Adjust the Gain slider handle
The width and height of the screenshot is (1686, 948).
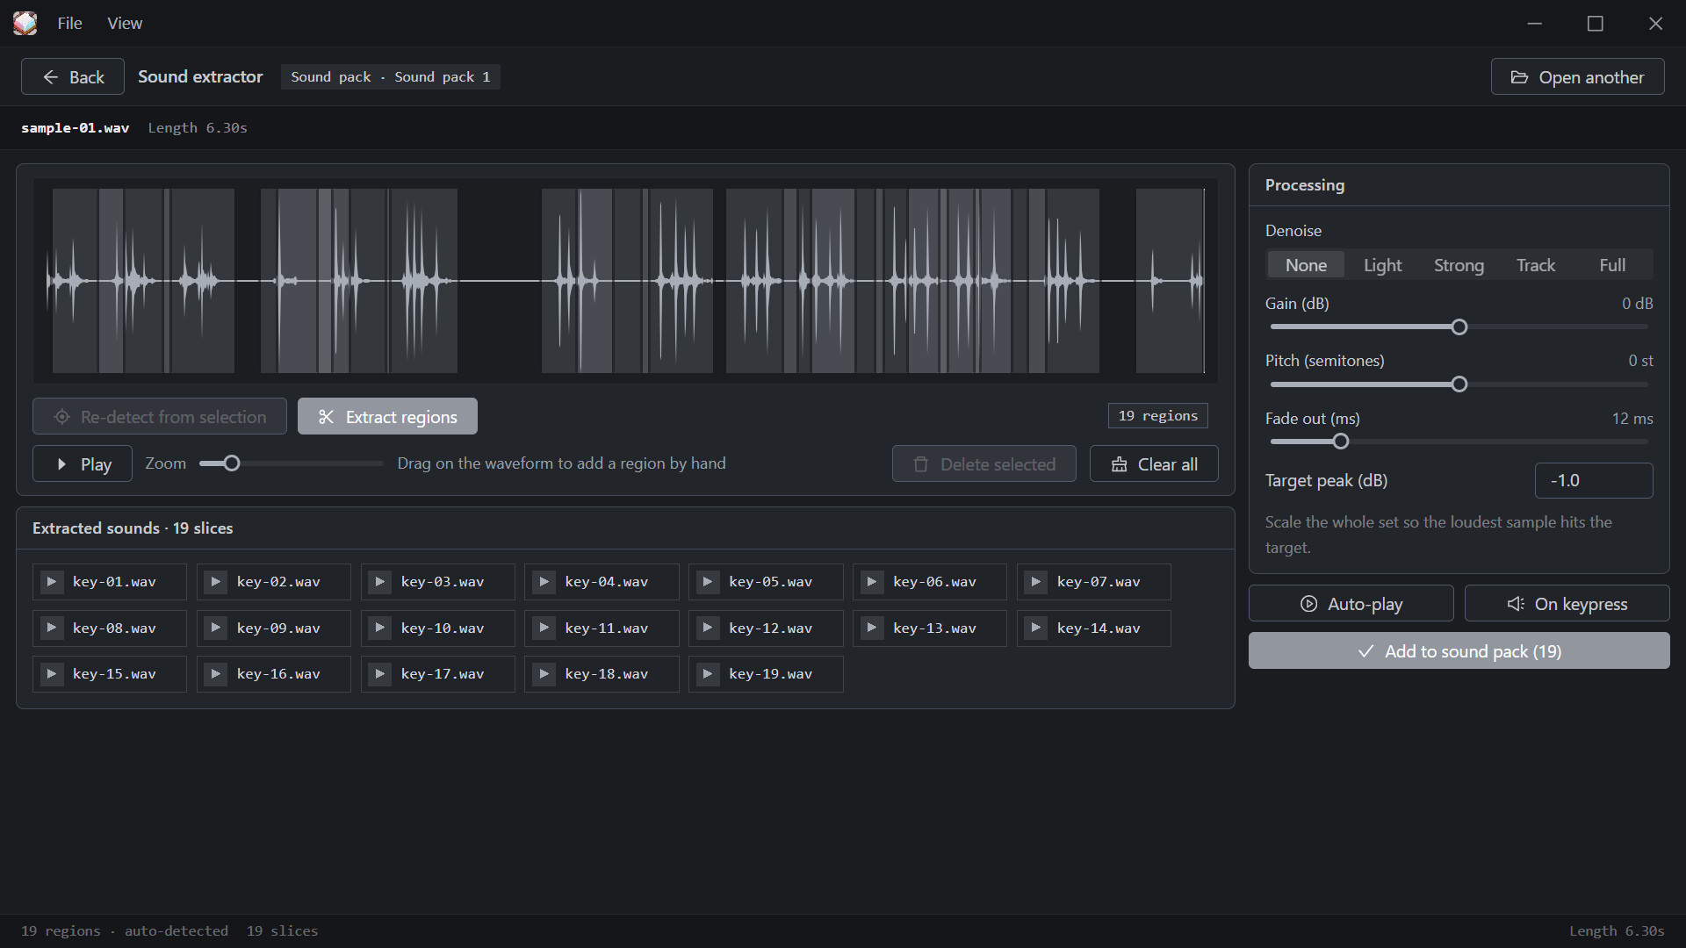point(1459,327)
